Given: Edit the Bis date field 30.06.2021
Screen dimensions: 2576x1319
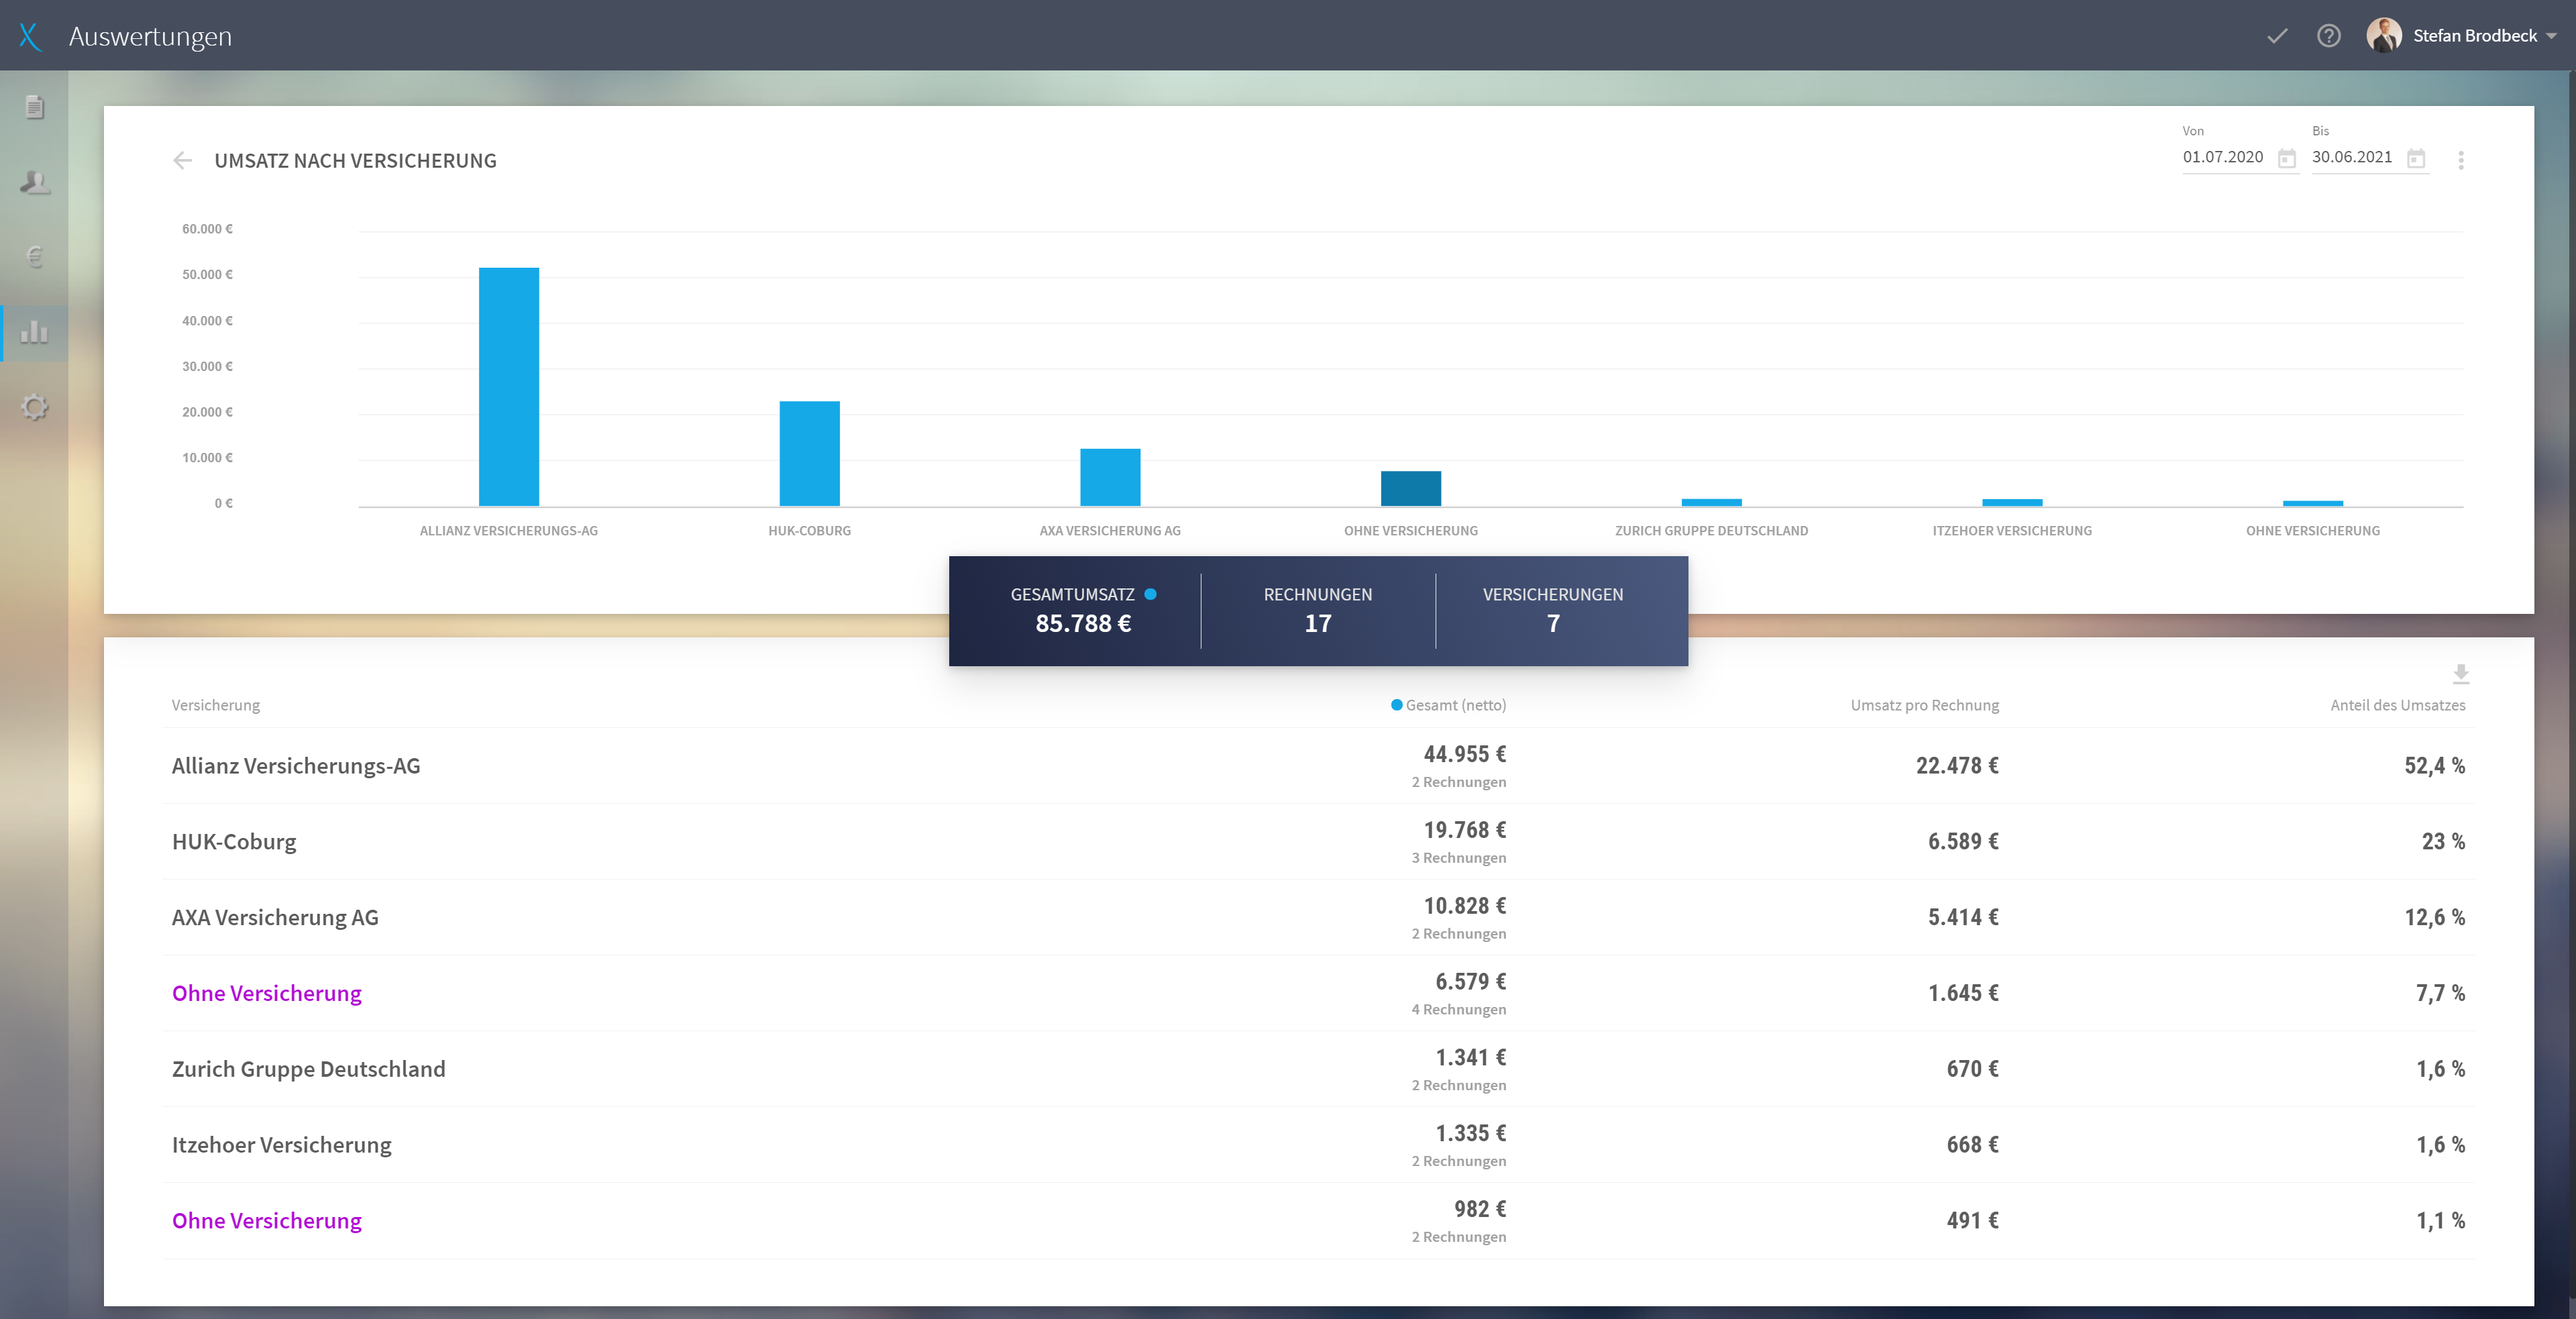Looking at the screenshot, I should click(2352, 157).
